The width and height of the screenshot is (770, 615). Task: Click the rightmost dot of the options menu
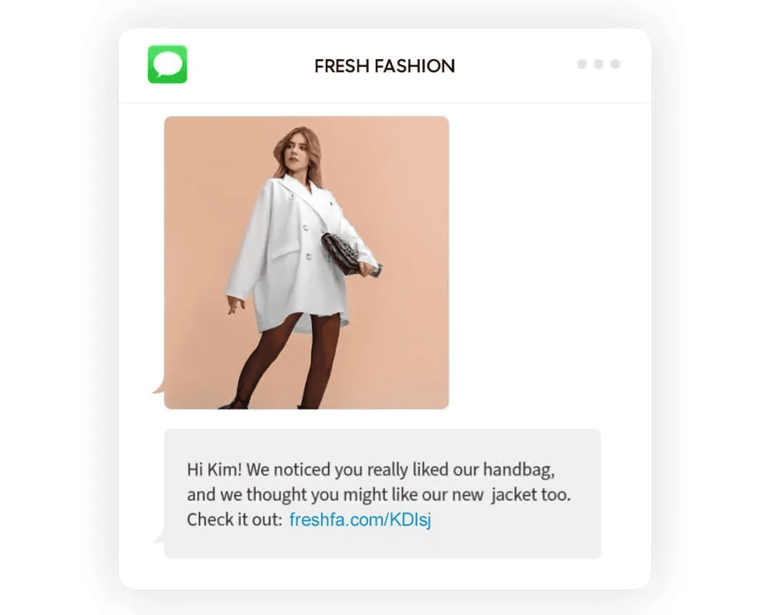pyautogui.click(x=615, y=65)
